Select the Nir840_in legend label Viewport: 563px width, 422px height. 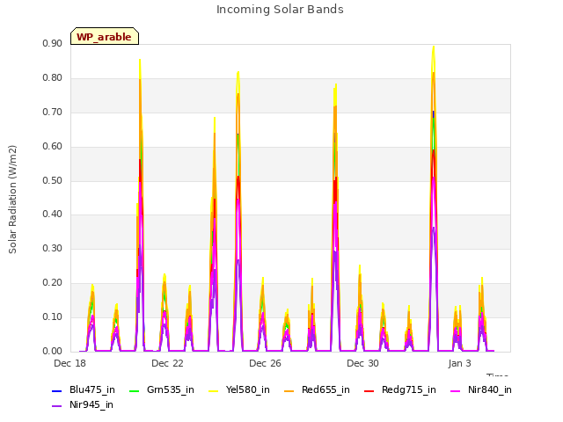[x=490, y=390]
